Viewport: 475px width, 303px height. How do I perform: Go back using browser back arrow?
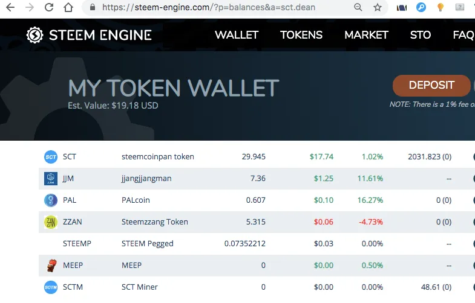coord(10,7)
